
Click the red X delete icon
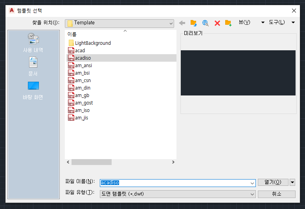click(217, 23)
